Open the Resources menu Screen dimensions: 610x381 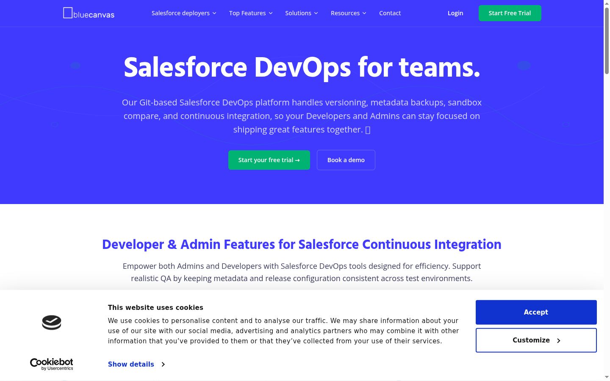[349, 13]
